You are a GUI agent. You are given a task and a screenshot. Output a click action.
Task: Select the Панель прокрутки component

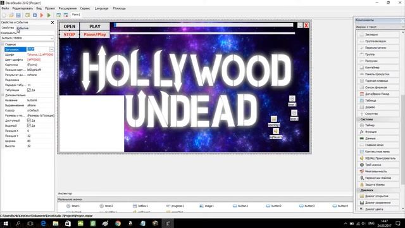point(378,74)
